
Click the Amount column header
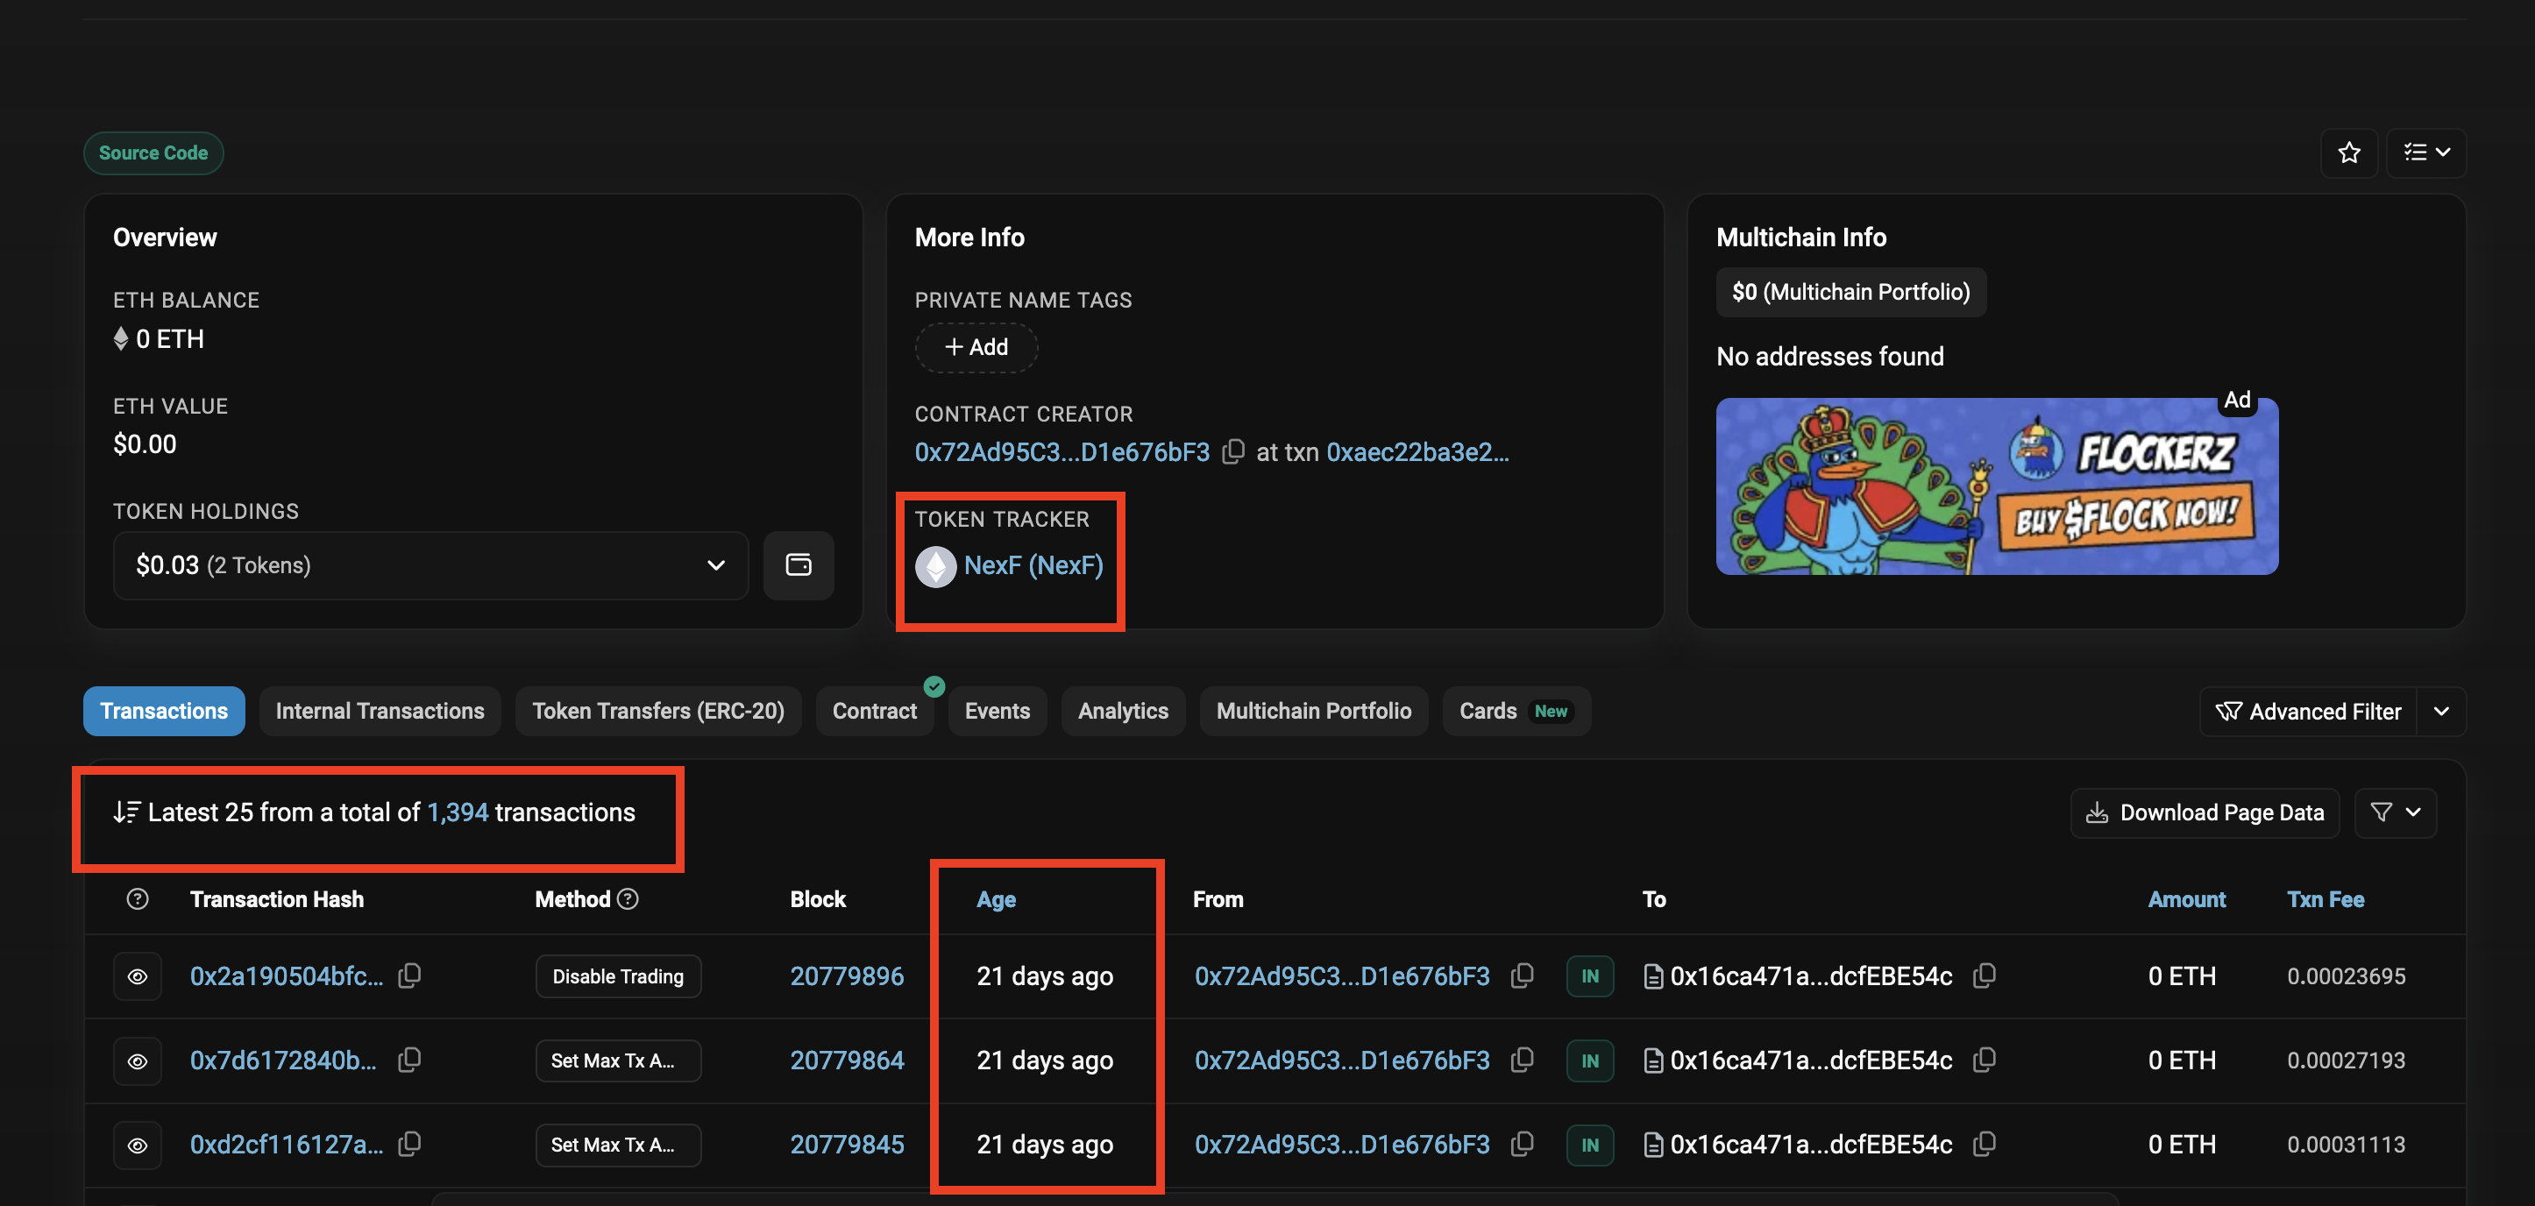click(2185, 899)
